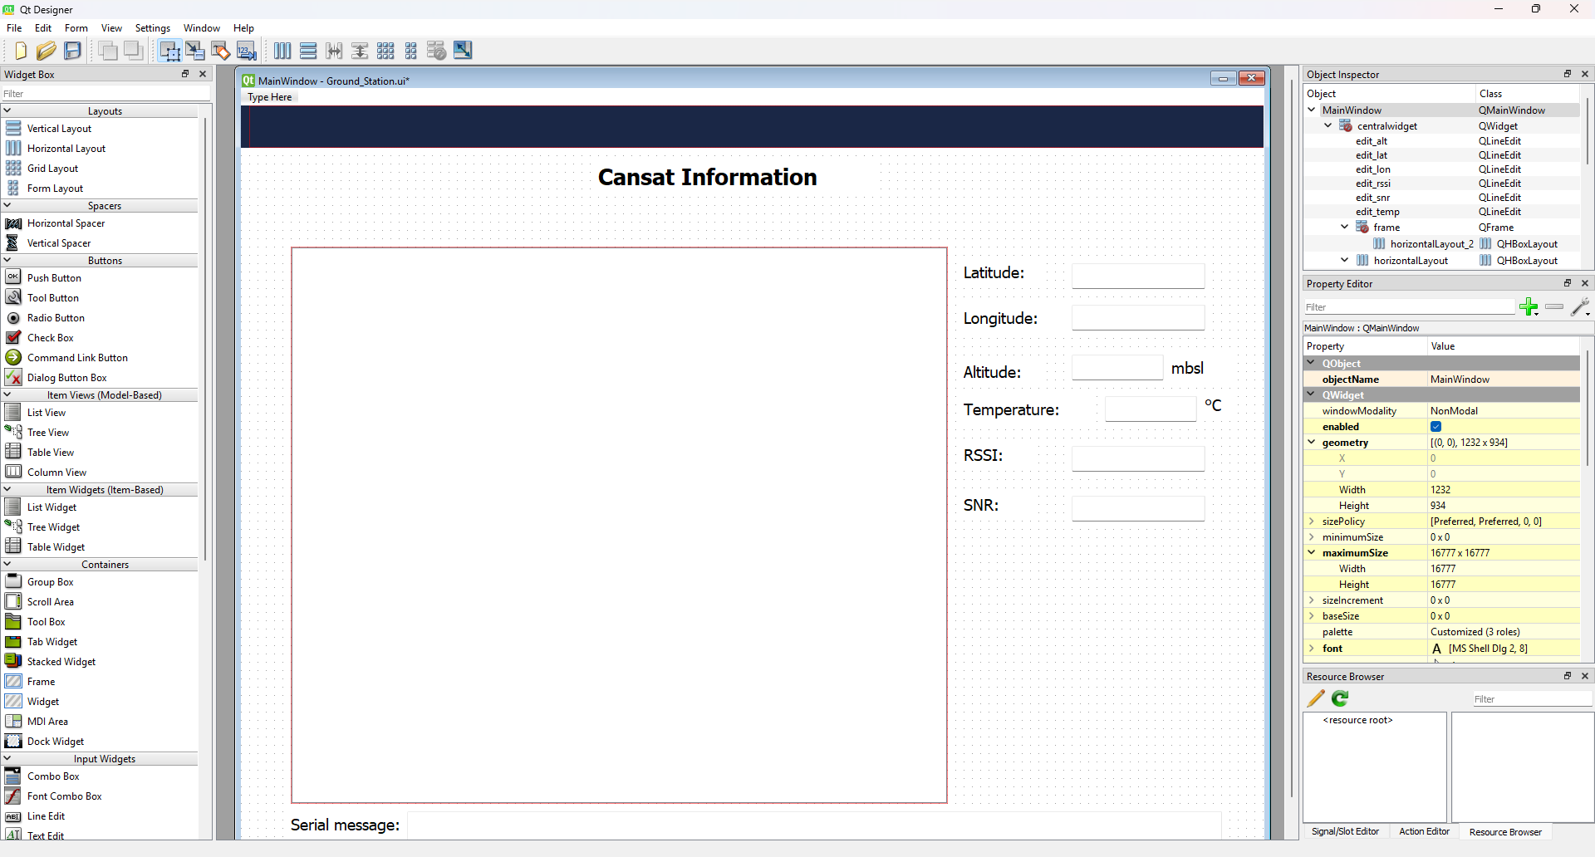Close the Widget Box panel

click(x=203, y=74)
